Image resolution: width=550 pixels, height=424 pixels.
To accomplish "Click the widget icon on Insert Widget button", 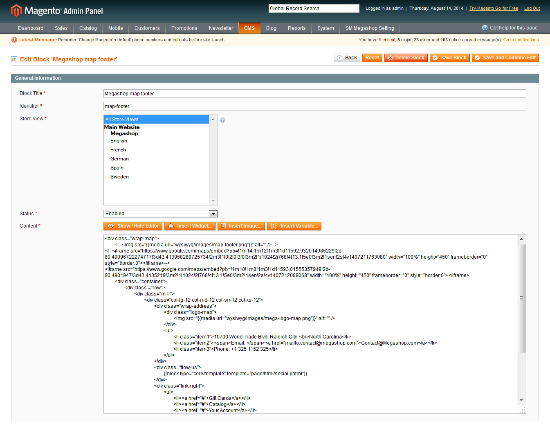I will (x=171, y=226).
